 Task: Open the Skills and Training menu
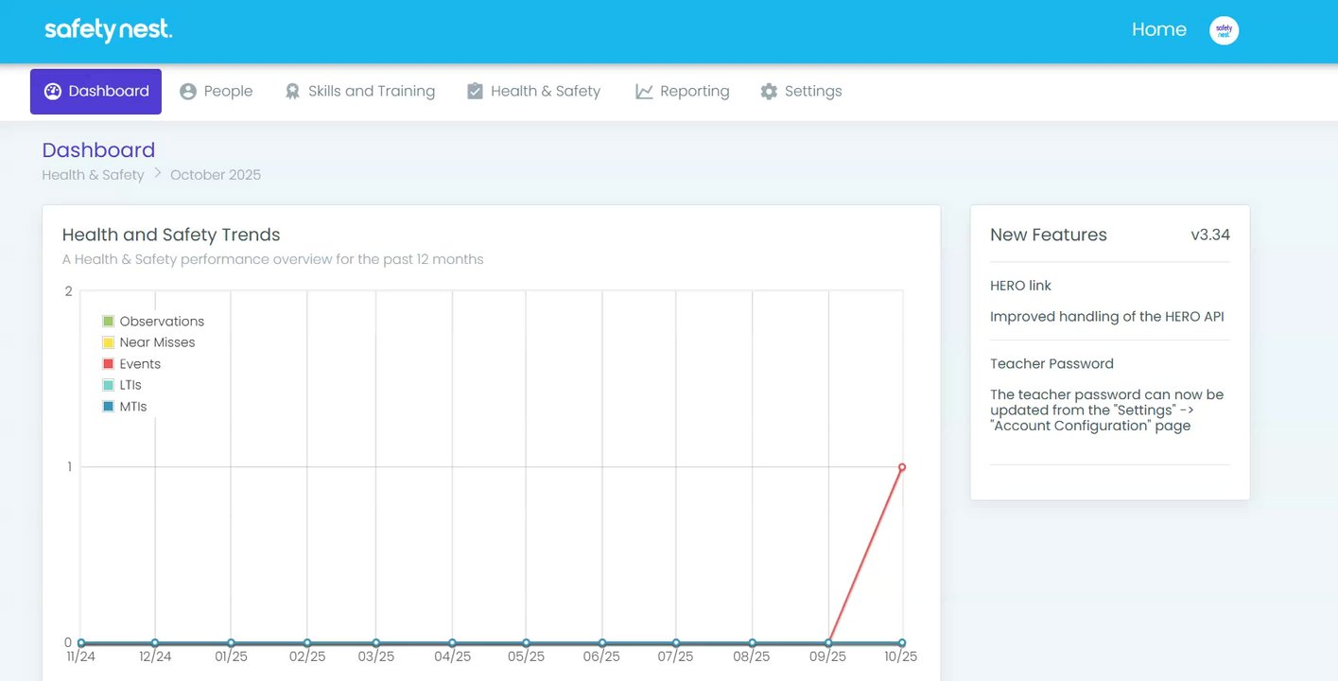coord(371,92)
